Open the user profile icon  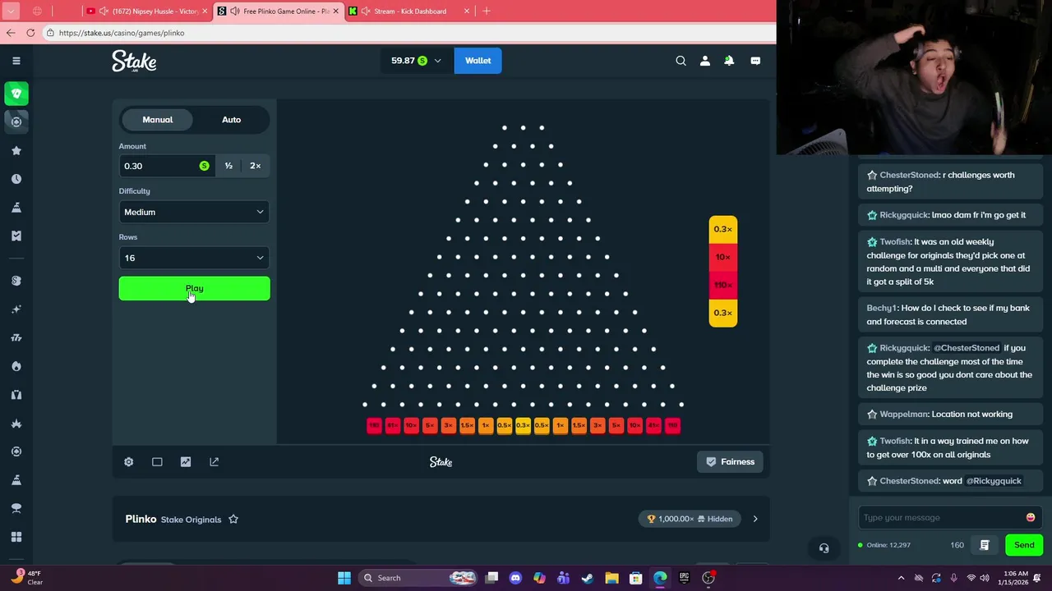[704, 61]
